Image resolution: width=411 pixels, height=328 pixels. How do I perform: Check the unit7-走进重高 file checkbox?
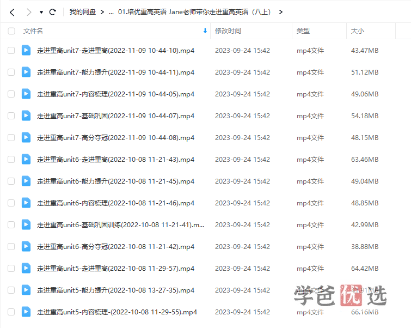11,50
